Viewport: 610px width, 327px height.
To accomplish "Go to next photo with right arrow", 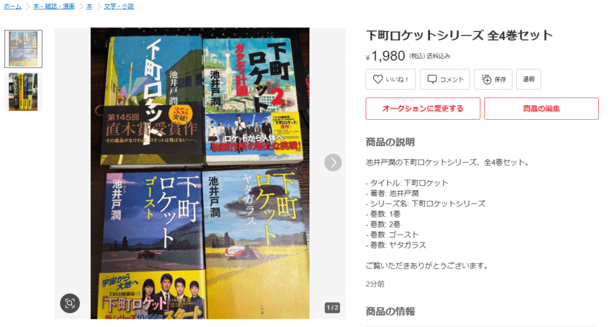I will click(x=333, y=163).
